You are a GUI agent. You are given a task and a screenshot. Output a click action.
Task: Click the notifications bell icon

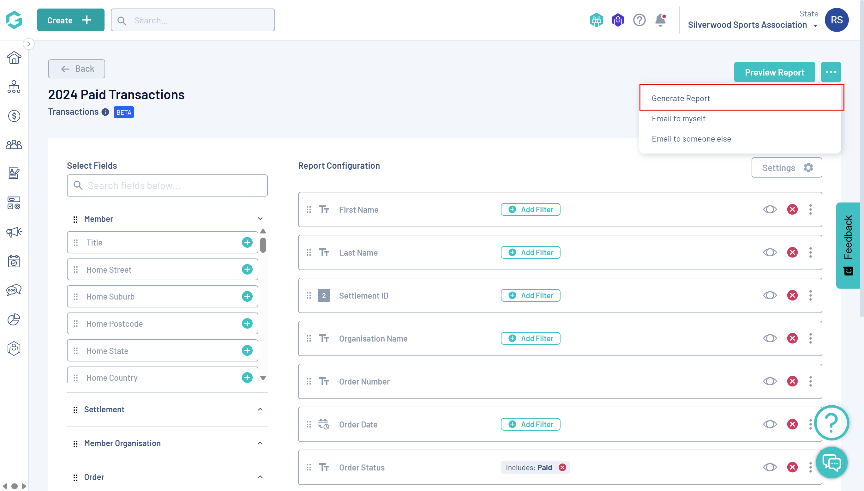[660, 20]
